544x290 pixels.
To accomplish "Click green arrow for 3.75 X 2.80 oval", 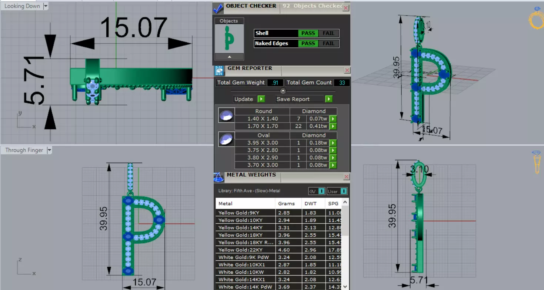I will click(x=333, y=150).
